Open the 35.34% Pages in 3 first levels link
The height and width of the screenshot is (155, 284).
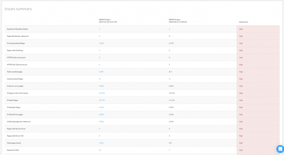(102, 93)
